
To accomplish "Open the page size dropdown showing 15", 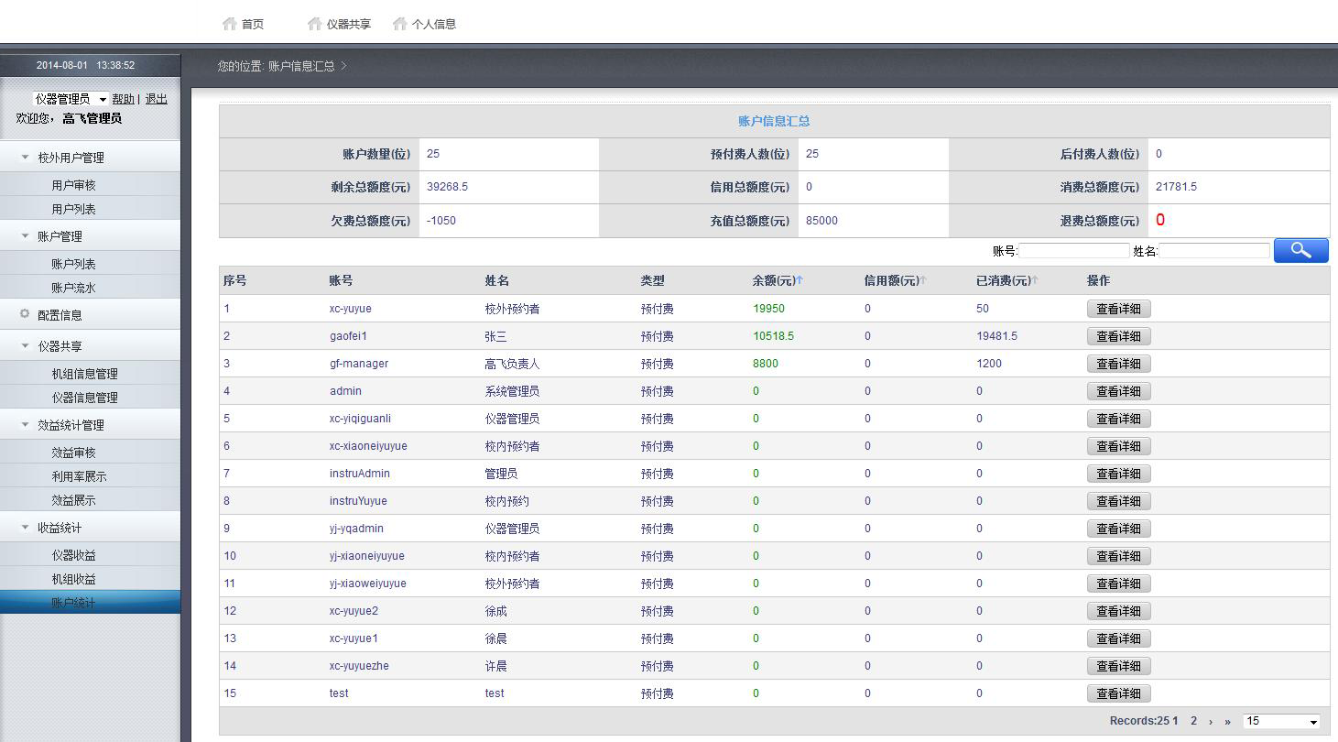I will 1281,721.
